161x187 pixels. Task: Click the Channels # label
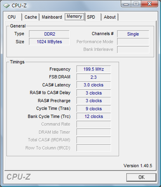103,34
